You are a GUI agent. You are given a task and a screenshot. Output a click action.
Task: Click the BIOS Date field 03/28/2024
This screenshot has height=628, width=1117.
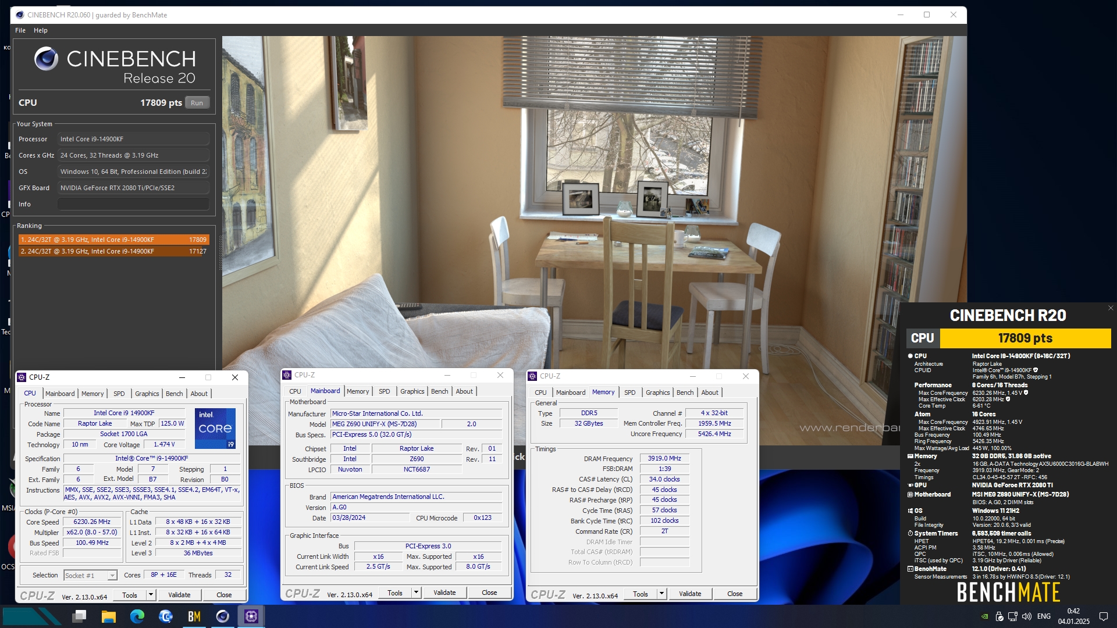point(370,518)
